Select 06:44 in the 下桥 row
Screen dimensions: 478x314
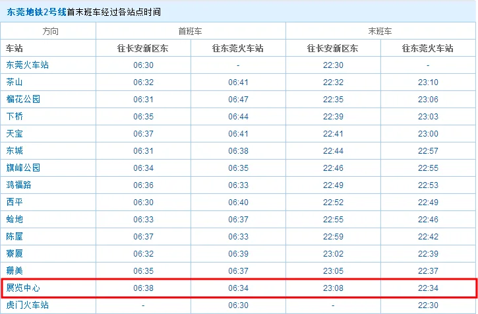pyautogui.click(x=238, y=116)
